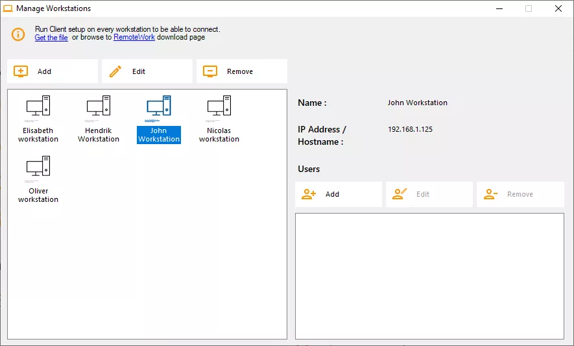
Task: Close the Manage Workstations window
Action: (x=558, y=8)
